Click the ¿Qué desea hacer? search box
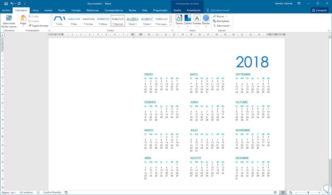The height and width of the screenshot is (195, 332). (218, 10)
